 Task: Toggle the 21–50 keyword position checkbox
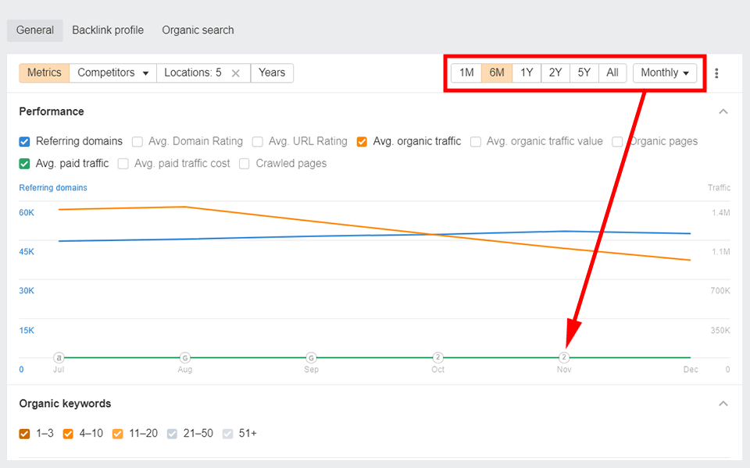(x=172, y=434)
